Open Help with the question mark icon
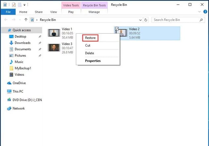The height and width of the screenshot is (146, 209). coord(205,12)
